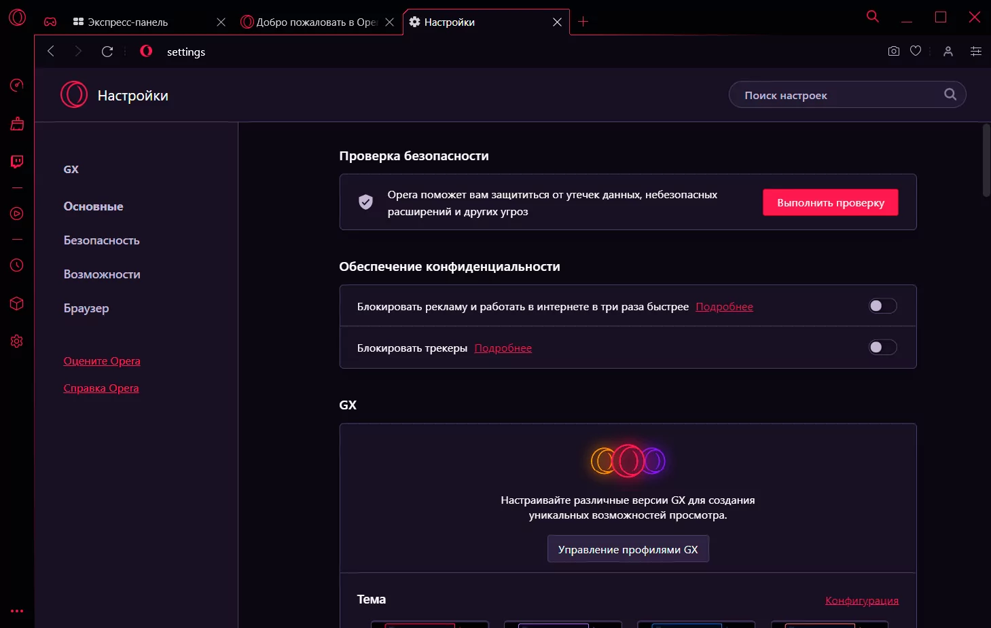Select the Настройки tab
The width and height of the screenshot is (991, 628).
485,22
